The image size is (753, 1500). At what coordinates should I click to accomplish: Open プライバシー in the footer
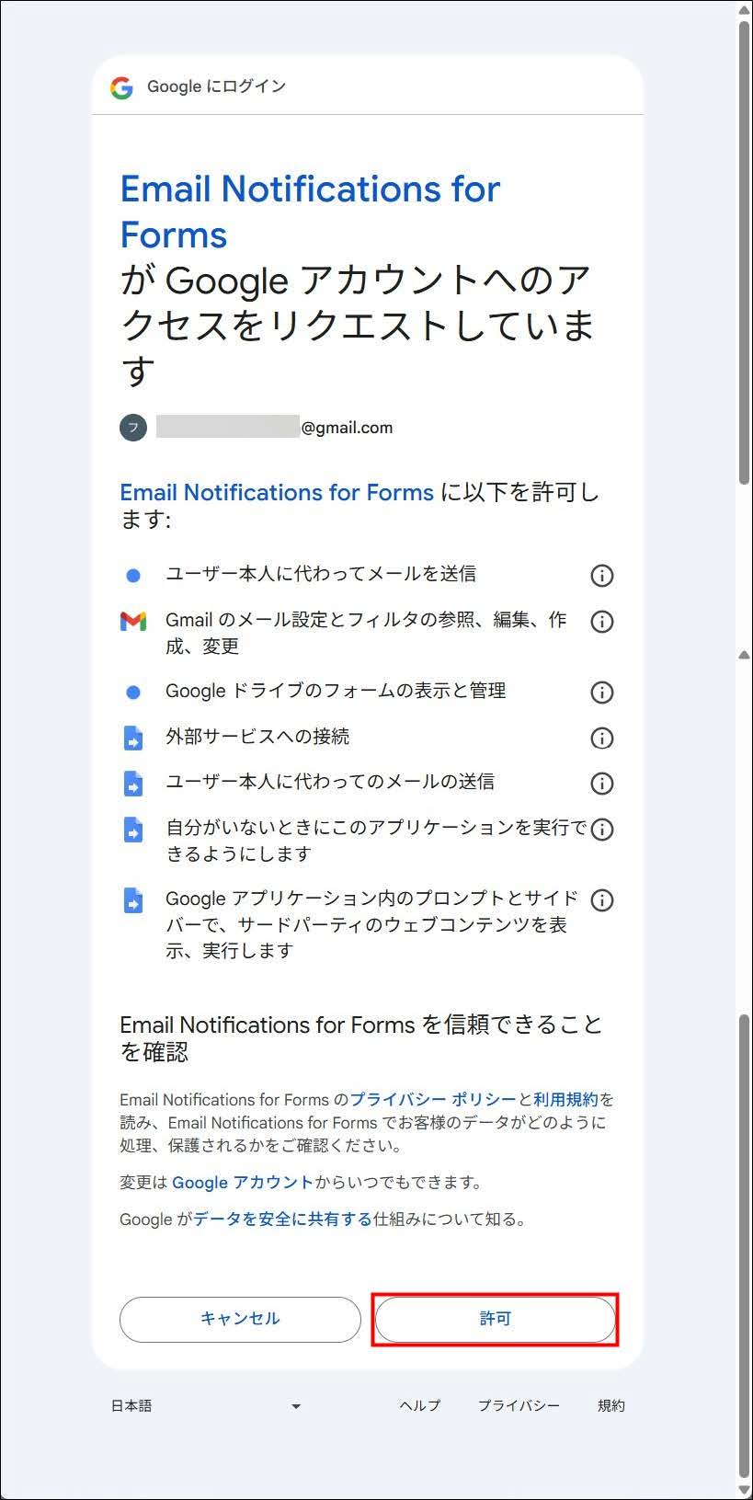pos(519,1405)
